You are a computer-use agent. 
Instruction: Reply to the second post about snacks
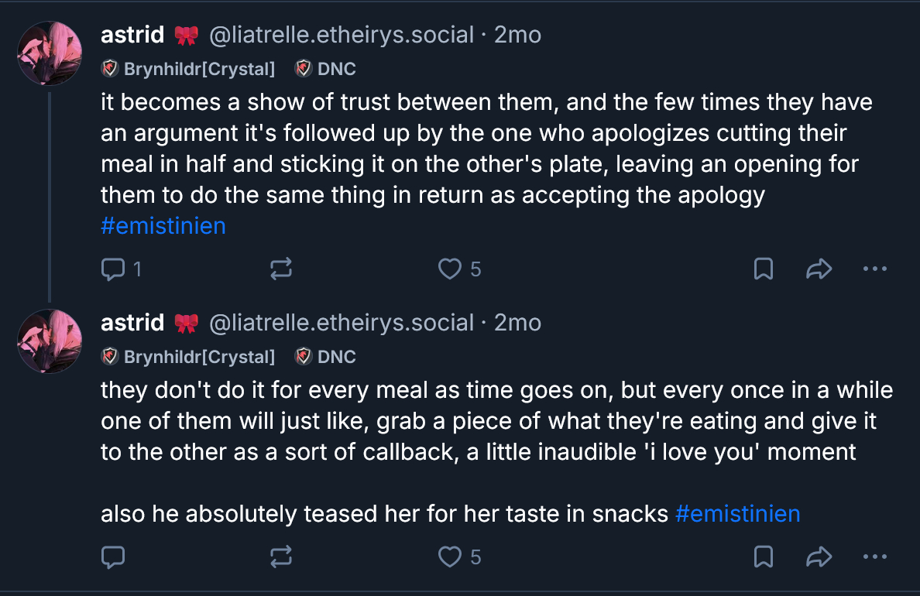(113, 557)
